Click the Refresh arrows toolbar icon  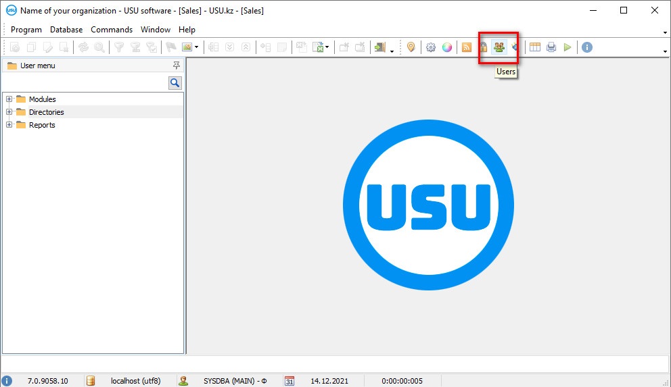pyautogui.click(x=83, y=47)
